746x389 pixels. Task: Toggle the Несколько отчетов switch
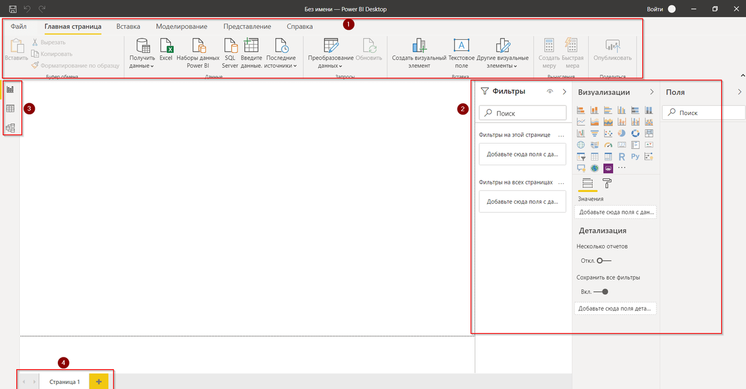point(604,260)
